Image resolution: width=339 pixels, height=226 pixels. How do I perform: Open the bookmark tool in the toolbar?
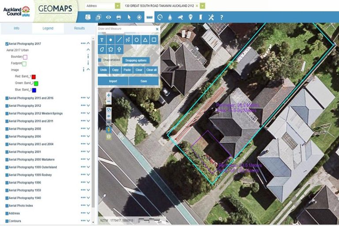coord(200,17)
